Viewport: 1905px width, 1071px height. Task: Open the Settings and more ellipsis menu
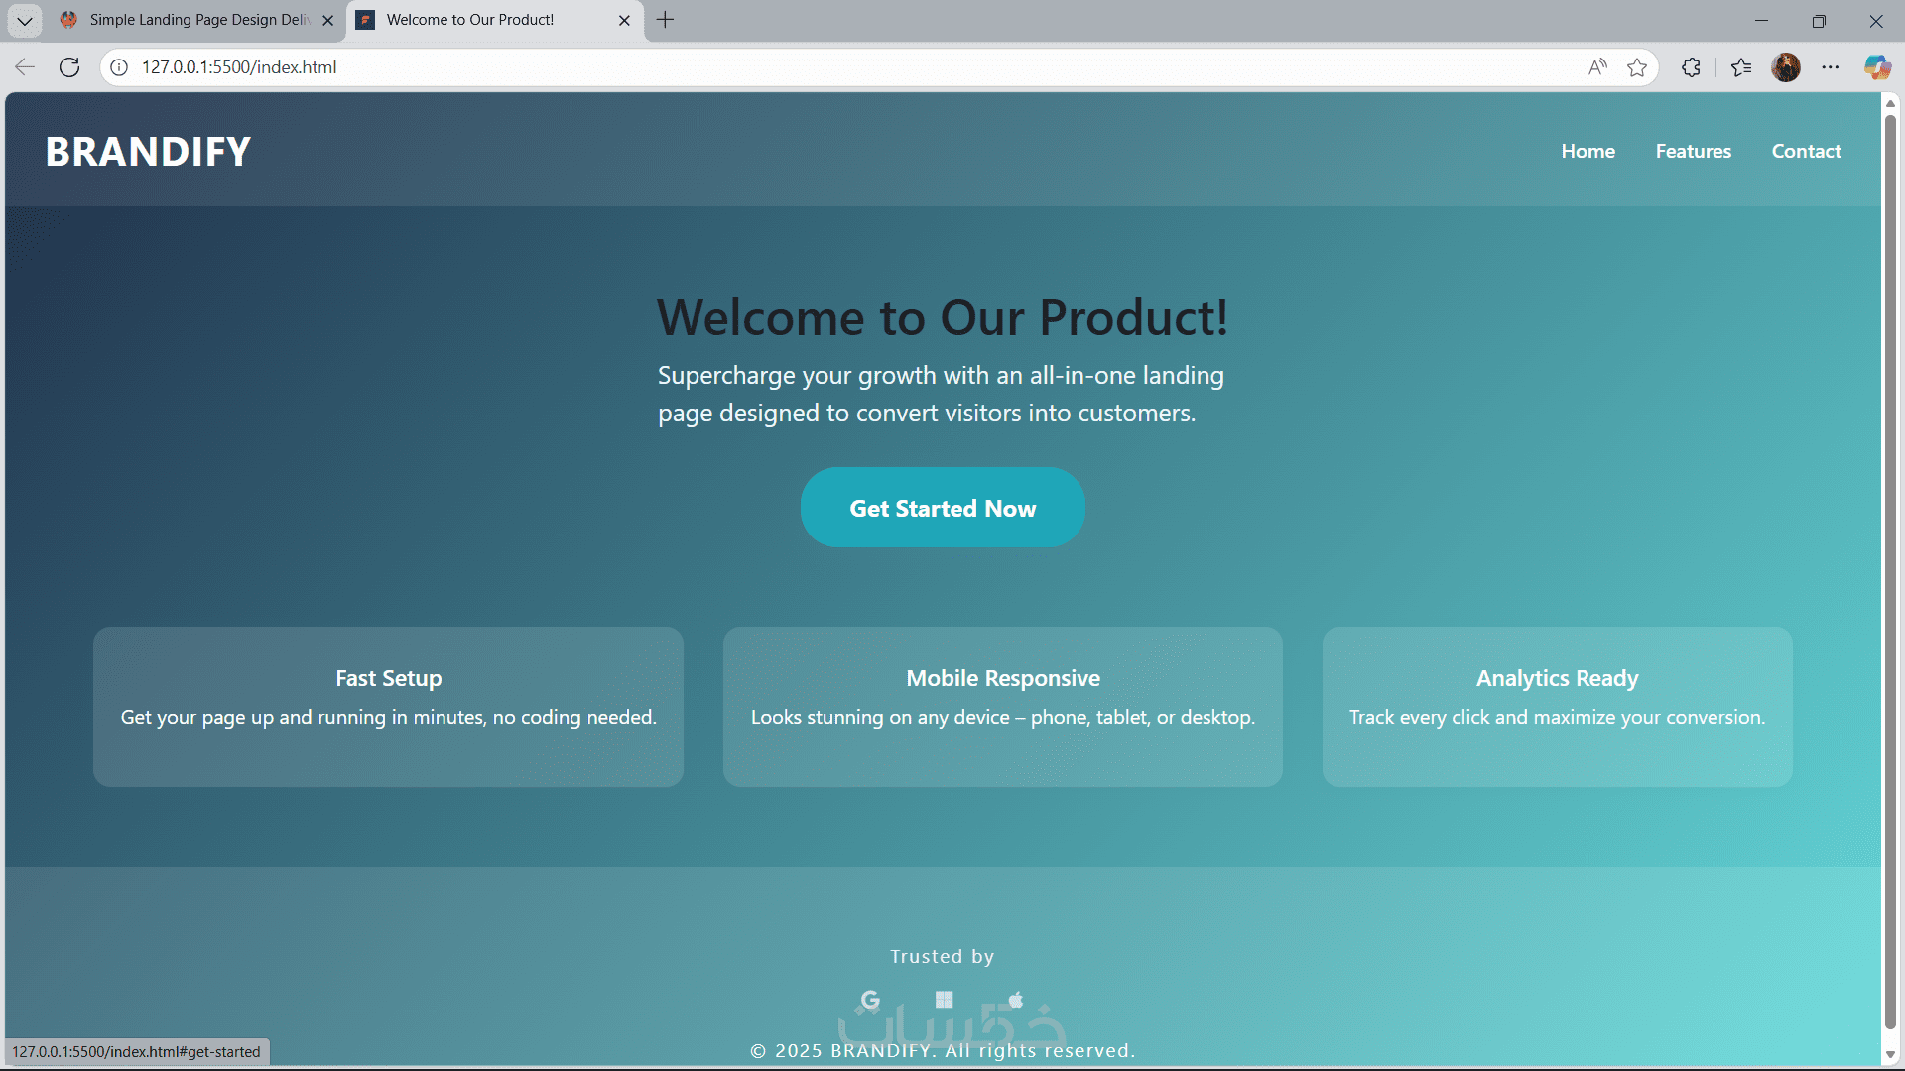coord(1831,67)
